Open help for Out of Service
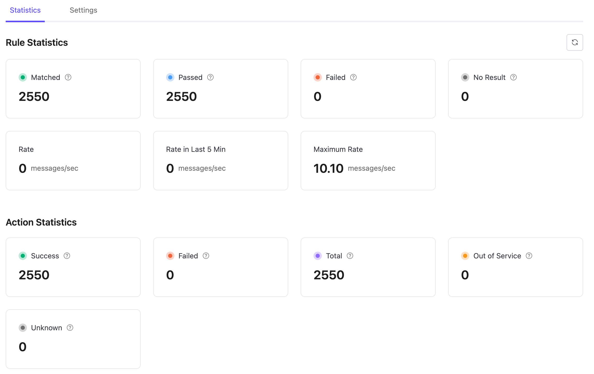Viewport: 594px width, 374px height. coord(529,256)
